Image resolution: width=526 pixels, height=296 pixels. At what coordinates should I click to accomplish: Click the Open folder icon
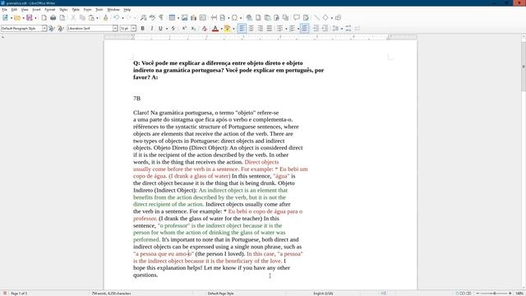click(17, 18)
